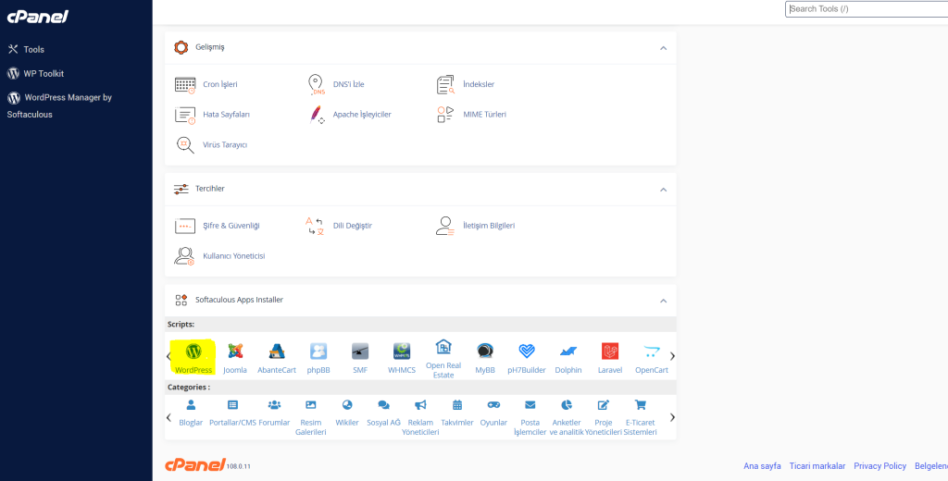This screenshot has width=948, height=481.
Task: Click the Tercihler section title
Action: (x=210, y=189)
